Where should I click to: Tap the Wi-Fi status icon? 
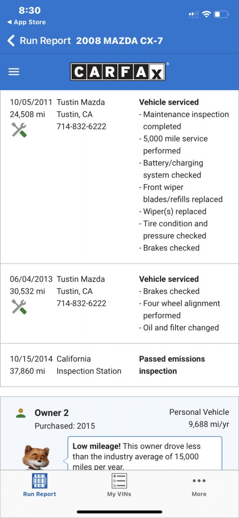(207, 14)
